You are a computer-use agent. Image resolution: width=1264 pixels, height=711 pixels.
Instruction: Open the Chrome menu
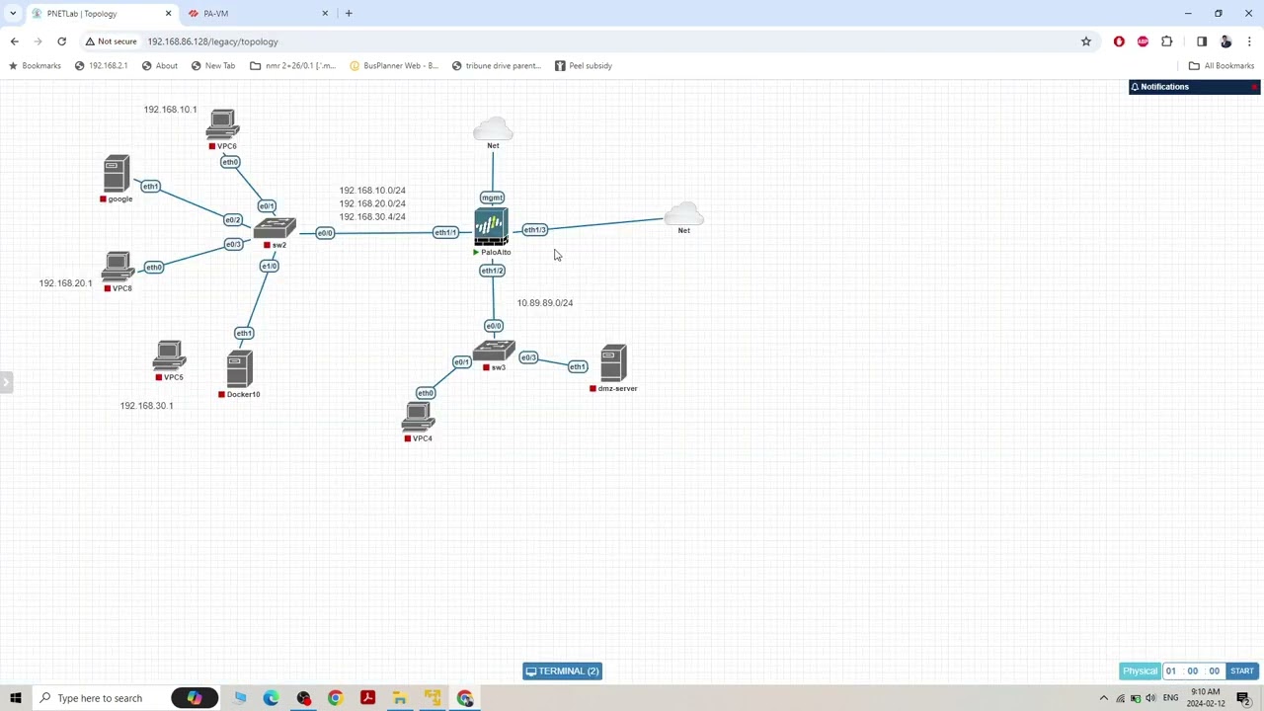coord(1249,41)
